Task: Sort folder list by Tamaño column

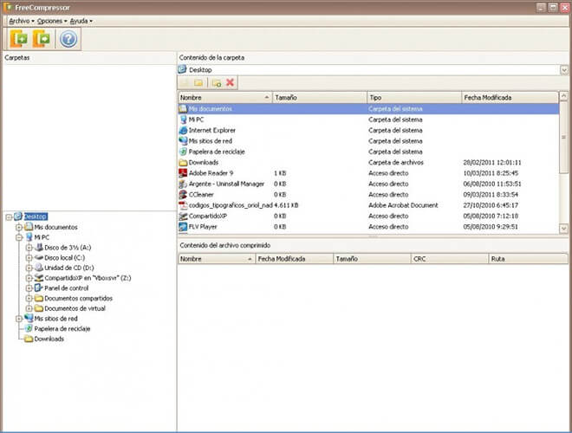Action: 320,97
